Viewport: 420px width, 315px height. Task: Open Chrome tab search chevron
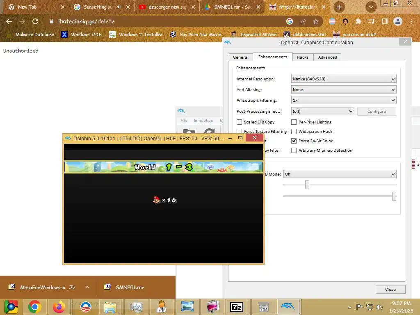click(371, 7)
